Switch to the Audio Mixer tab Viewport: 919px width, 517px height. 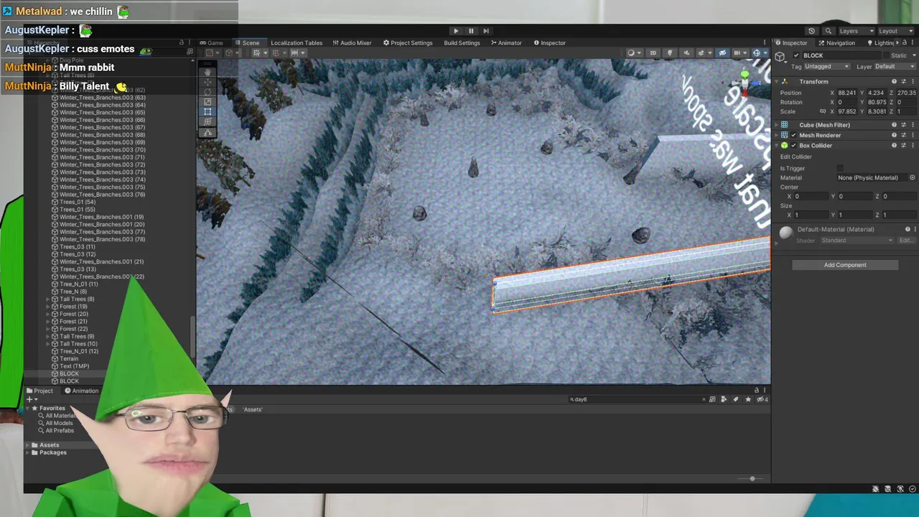[352, 42]
